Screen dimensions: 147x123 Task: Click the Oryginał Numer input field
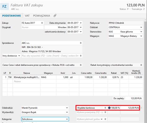(33, 27)
